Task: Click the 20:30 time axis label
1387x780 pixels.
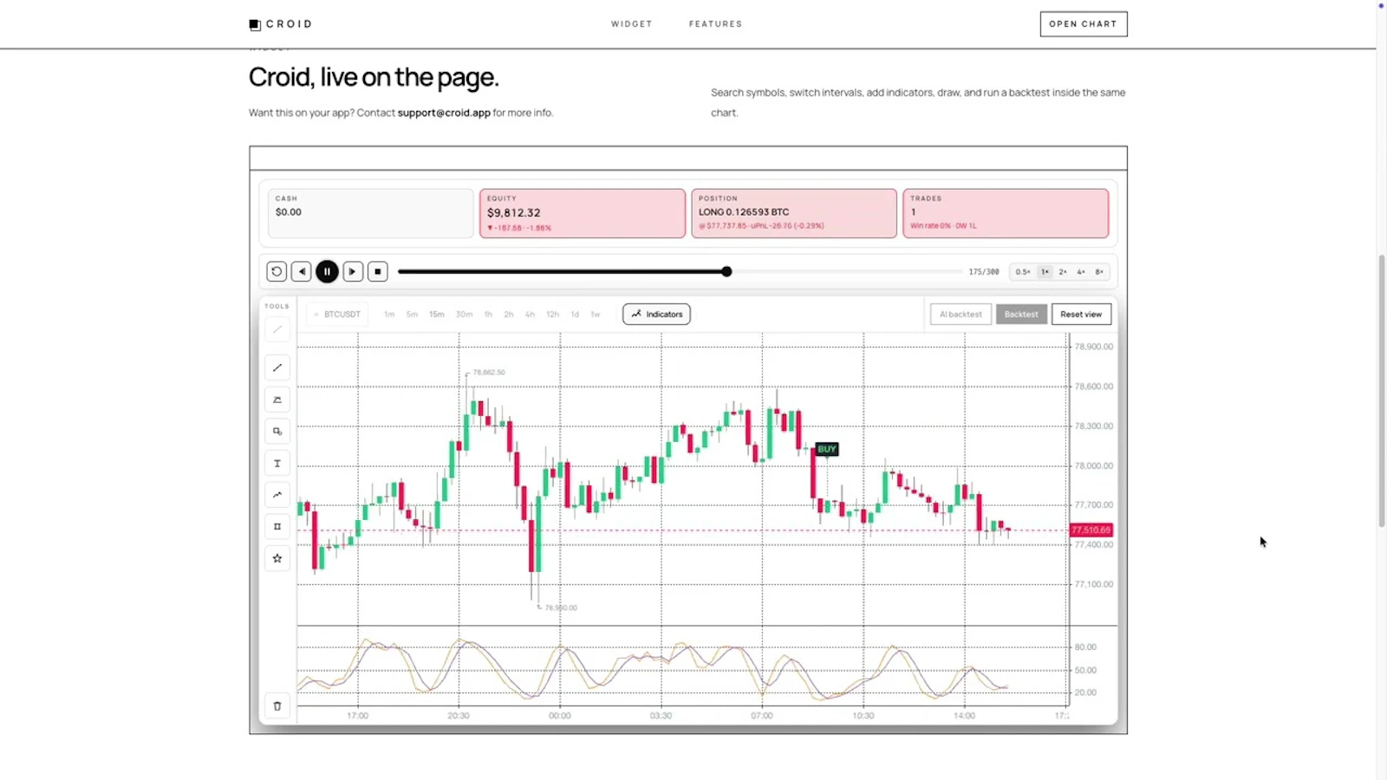Action: coord(459,716)
